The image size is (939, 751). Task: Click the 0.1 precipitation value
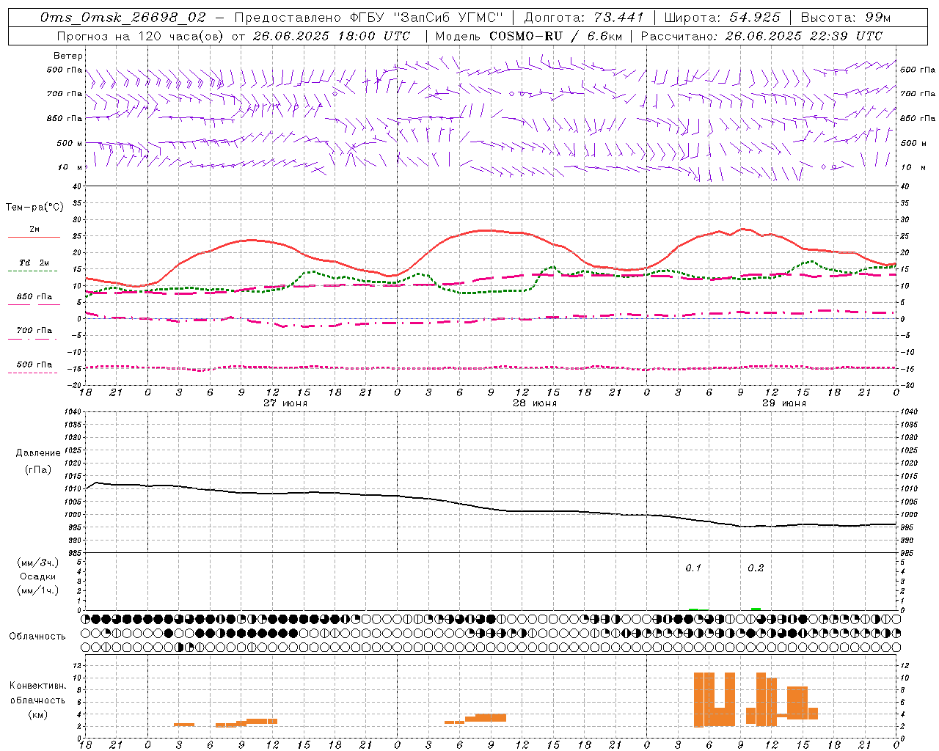point(693,568)
